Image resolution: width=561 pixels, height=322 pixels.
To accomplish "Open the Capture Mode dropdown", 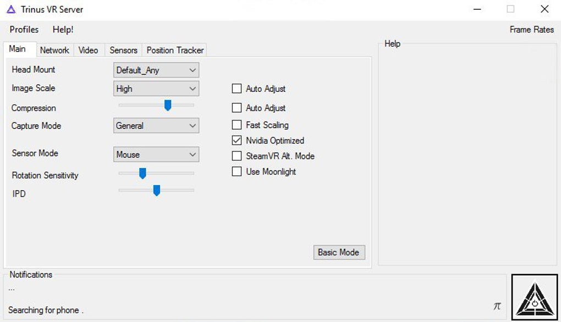I will pos(156,126).
